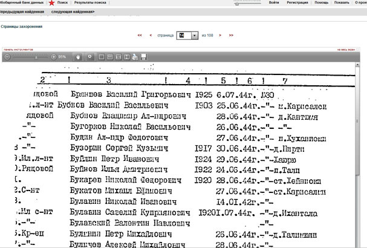
Task: Jump to the last page
Action: tap(231, 36)
